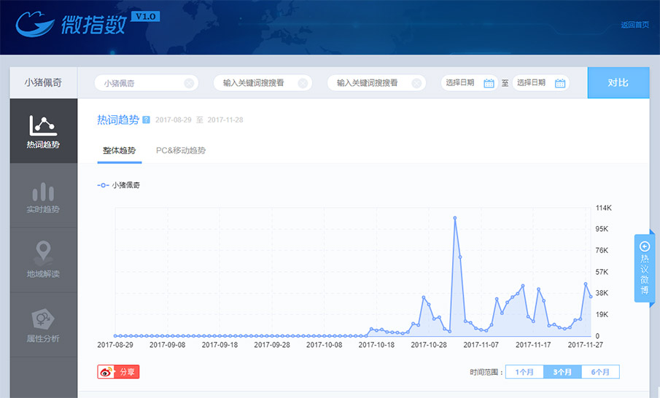Clear the third keyword field with its X icon

click(416, 83)
